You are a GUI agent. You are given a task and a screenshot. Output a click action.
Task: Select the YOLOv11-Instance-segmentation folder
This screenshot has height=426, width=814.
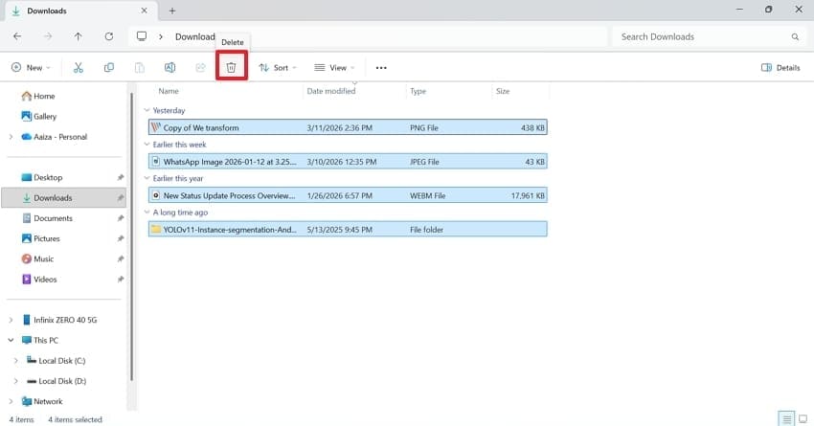348,230
